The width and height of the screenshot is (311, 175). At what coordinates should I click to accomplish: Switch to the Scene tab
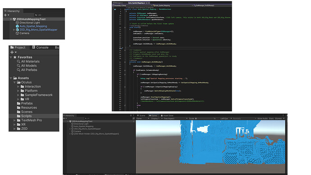click(141, 115)
